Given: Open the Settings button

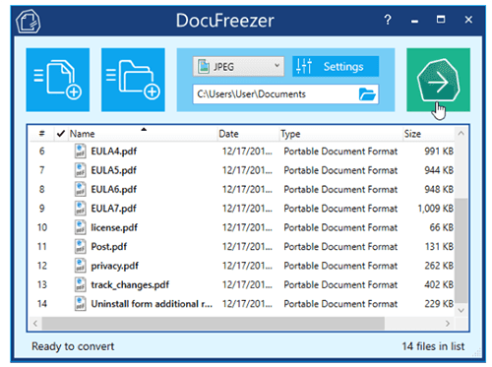Looking at the screenshot, I should point(336,67).
